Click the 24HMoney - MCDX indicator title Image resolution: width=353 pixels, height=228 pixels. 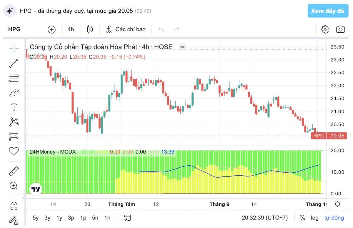[53, 152]
